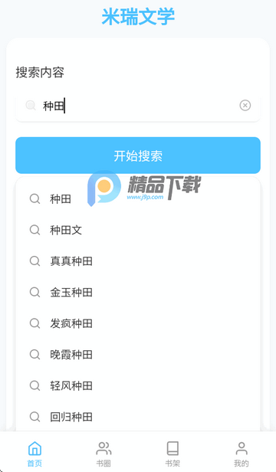The height and width of the screenshot is (472, 276).
Task: Select the 种田 suggestion
Action: tap(138, 199)
